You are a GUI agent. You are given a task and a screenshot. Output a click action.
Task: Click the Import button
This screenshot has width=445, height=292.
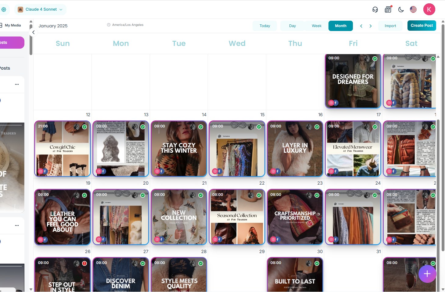[x=390, y=26]
